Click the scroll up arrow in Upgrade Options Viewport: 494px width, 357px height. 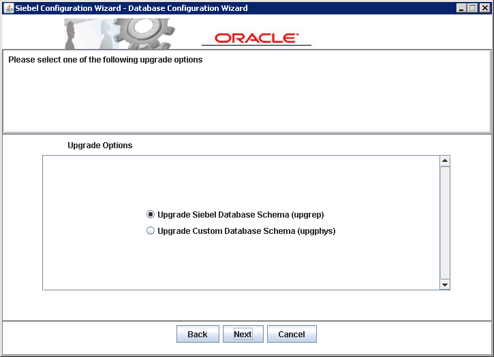coord(445,160)
